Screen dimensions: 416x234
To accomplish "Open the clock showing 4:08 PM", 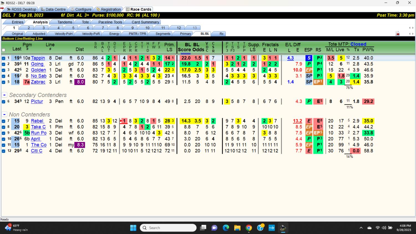I will click(404, 228).
